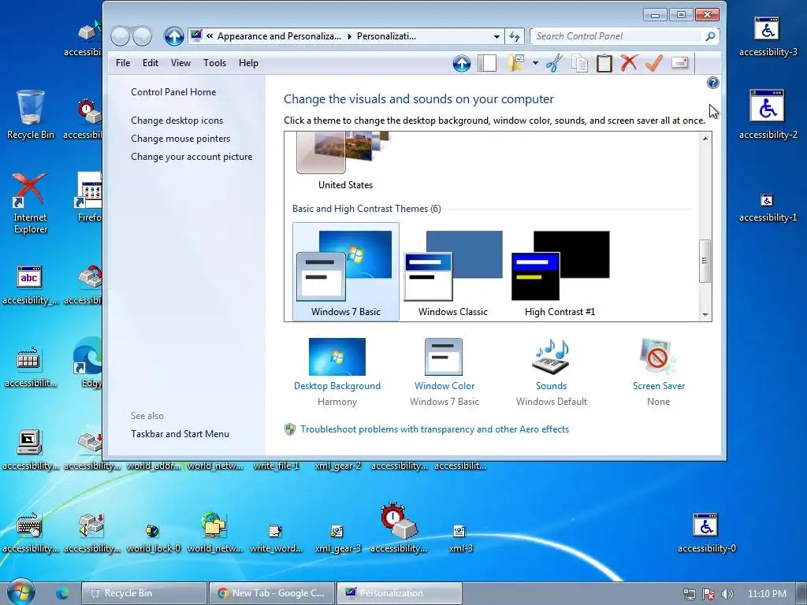The image size is (807, 605).
Task: Select the Internet Explorer desktop shortcut
Action: pyautogui.click(x=31, y=204)
